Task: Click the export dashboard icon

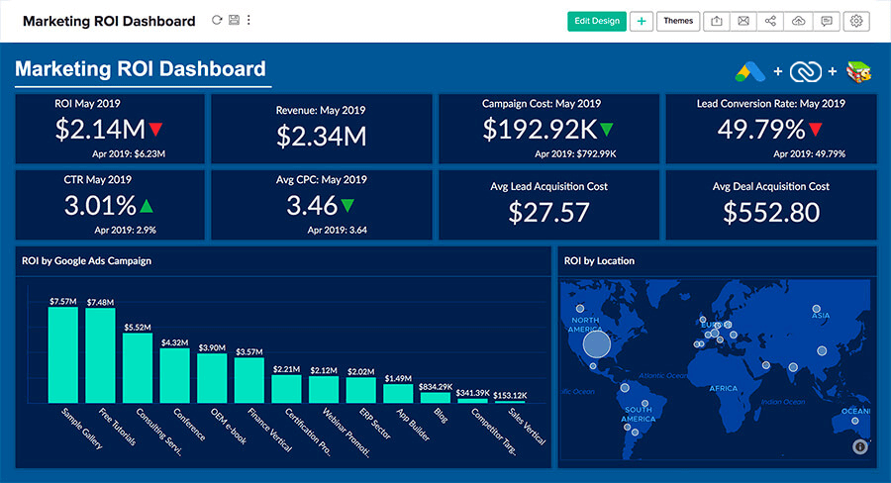Action: [x=717, y=21]
